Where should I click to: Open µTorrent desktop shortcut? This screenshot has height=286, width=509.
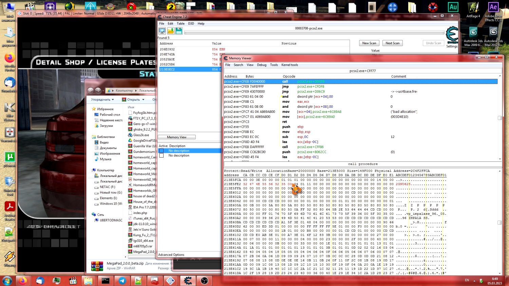(10, 160)
